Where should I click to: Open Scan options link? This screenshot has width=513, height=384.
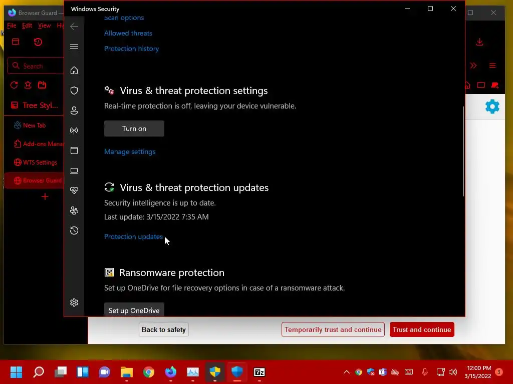(124, 17)
